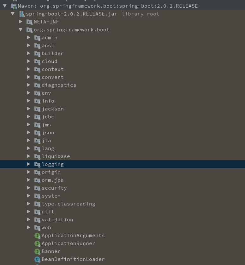Select the util package in the tree

[48, 211]
